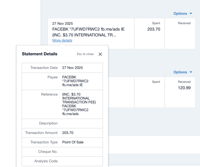This screenshot has height=167, width=200.
Task: Click the date heading above the FACEBK line
Action: (62, 24)
